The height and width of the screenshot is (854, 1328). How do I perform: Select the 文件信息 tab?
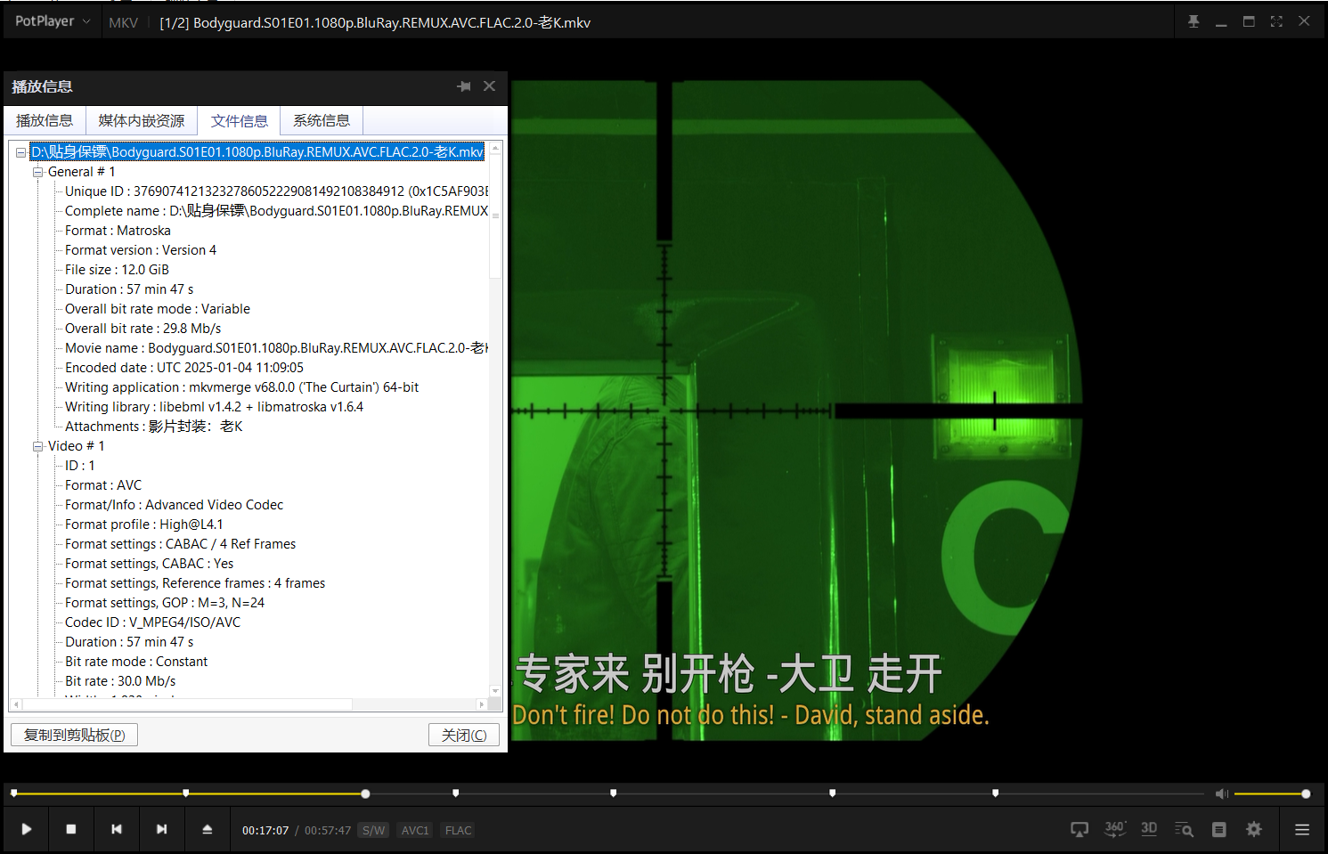[x=240, y=121]
